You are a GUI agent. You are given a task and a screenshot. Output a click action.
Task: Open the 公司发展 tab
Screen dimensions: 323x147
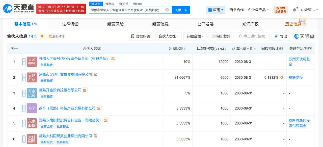[205, 24]
